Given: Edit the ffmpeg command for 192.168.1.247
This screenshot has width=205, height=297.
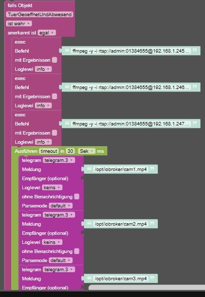Looking at the screenshot, I should (131, 123).
